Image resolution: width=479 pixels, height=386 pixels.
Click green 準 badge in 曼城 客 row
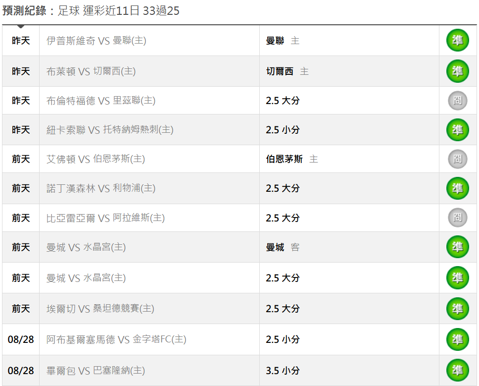click(457, 247)
